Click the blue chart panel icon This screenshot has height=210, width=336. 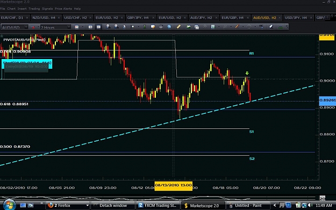pyautogui.click(x=213, y=26)
